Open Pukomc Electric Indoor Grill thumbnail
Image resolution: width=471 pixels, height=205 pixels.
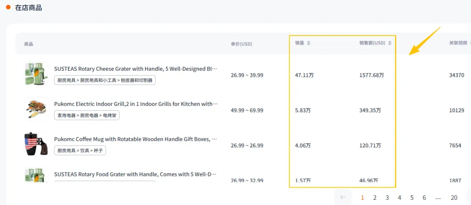[37, 109]
